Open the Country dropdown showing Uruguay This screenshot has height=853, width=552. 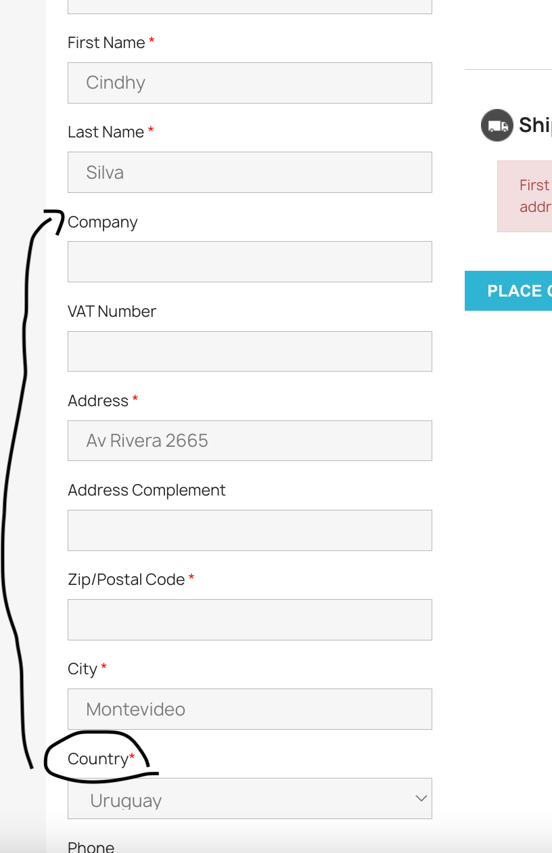point(250,799)
